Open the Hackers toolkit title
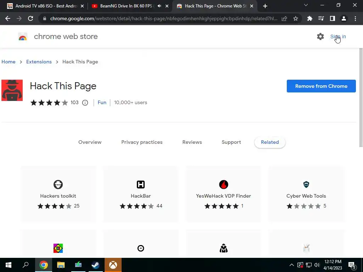Screen dimensions: 363x272 tap(58, 196)
